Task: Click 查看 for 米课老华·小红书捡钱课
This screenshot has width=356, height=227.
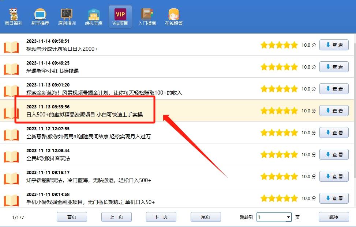Action: (x=334, y=67)
